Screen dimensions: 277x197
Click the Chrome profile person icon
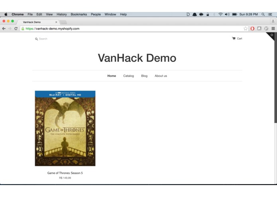click(x=273, y=21)
